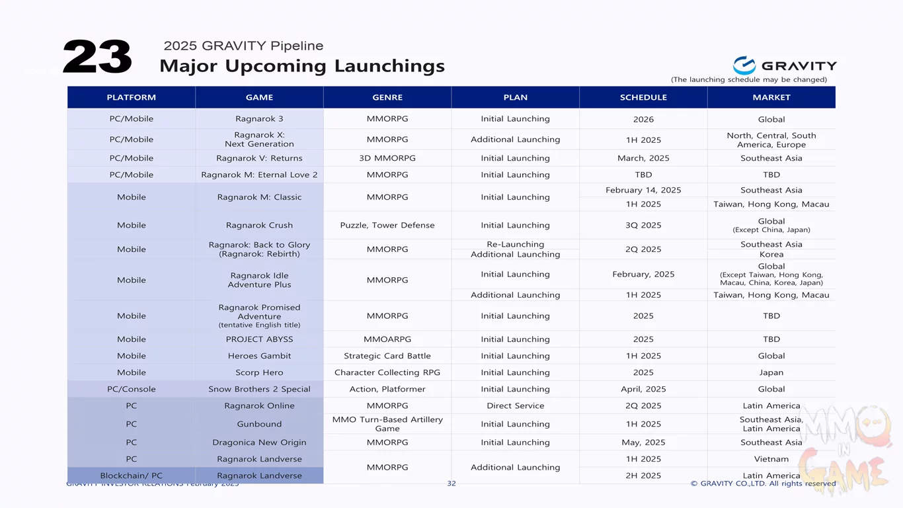Select the 'Ragnarok M: Classic' cell

pos(259,197)
